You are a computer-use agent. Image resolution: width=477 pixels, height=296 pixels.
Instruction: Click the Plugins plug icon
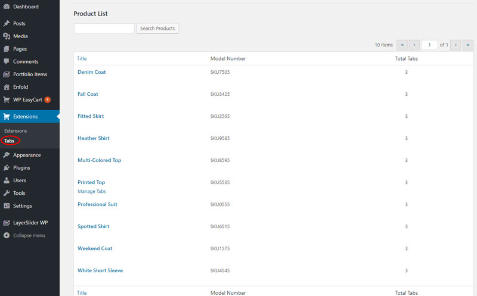tap(7, 168)
